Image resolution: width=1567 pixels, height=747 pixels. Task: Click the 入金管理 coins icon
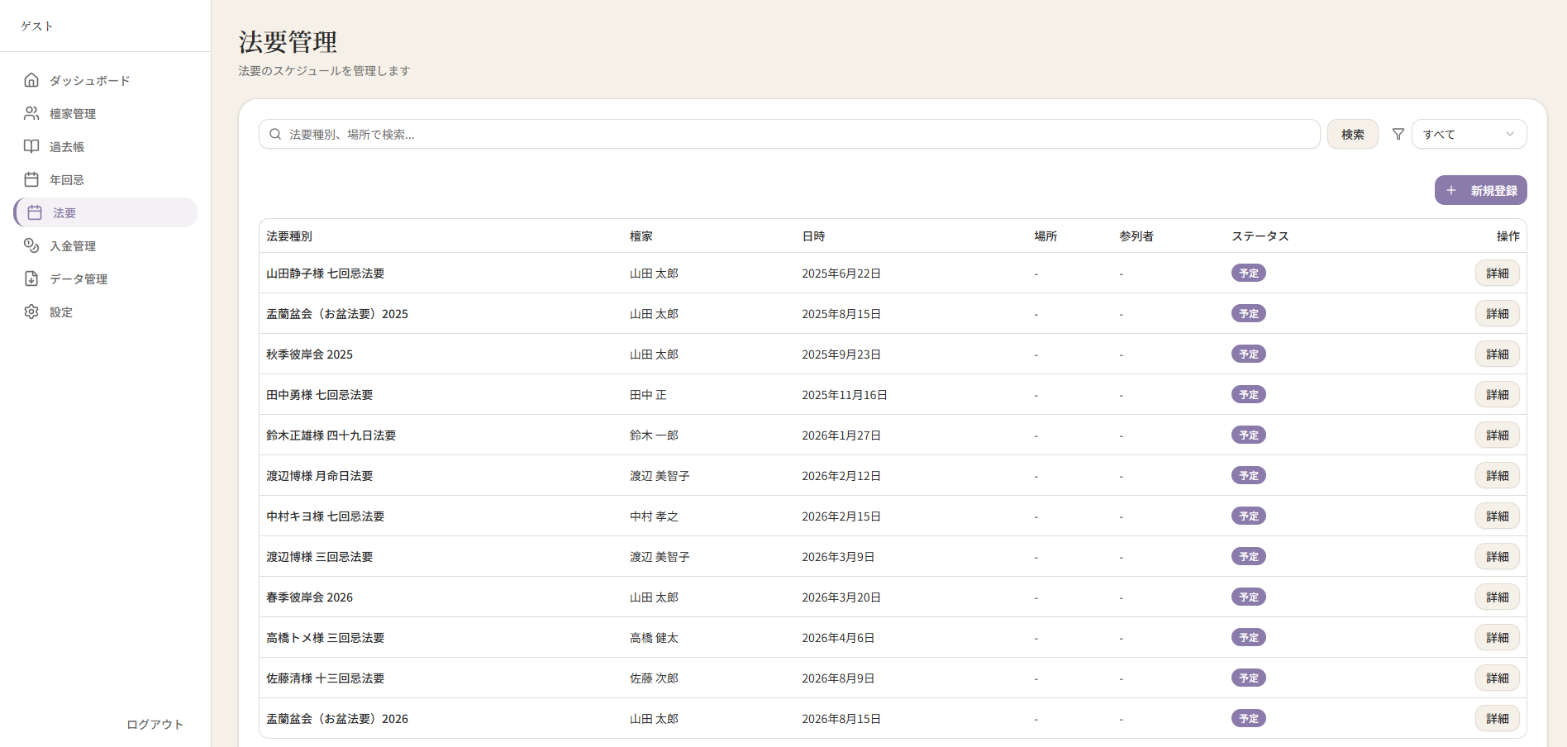click(x=31, y=245)
